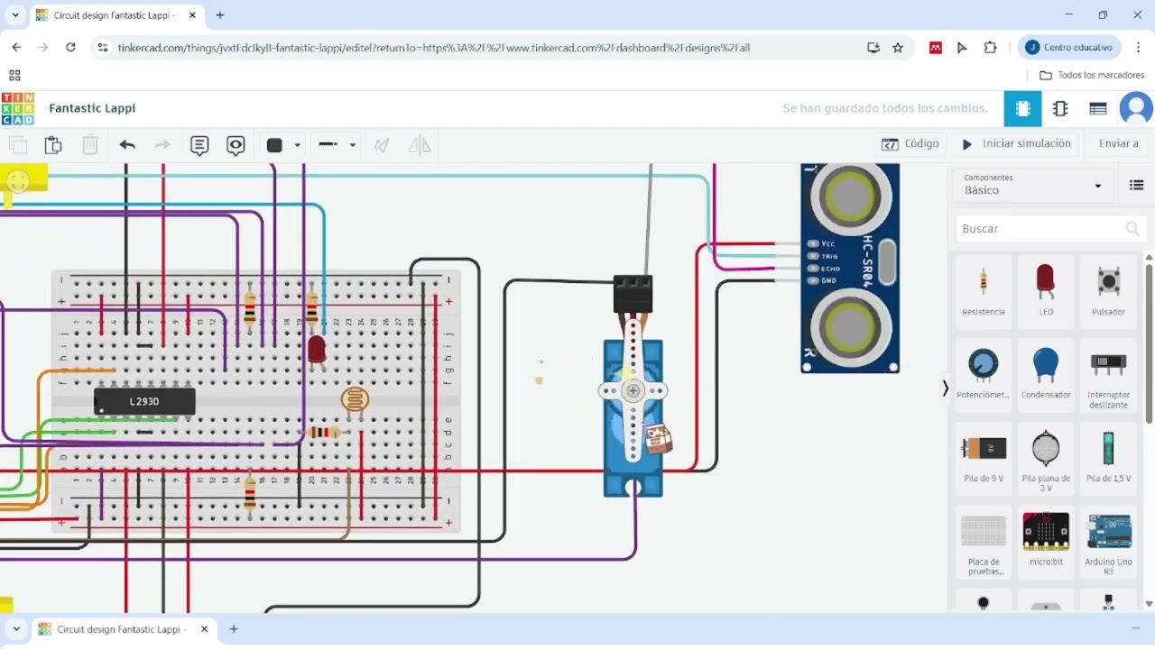Choose the Arduino Uno R3 component
This screenshot has height=649, width=1155.
(1108, 542)
